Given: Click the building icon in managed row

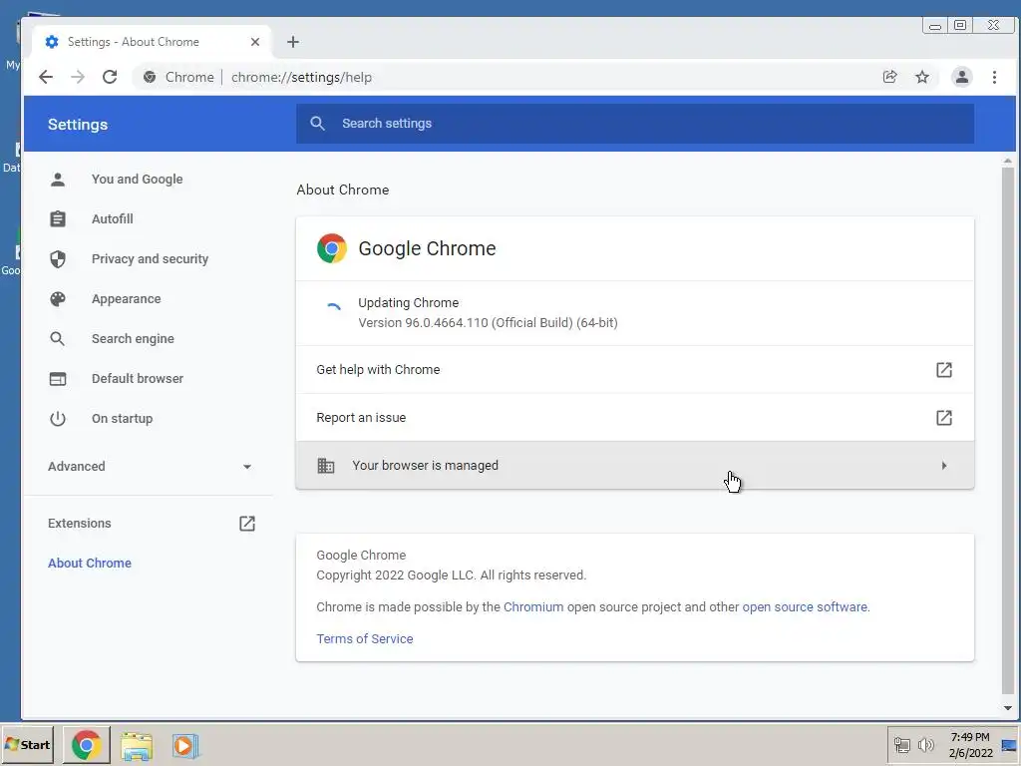Looking at the screenshot, I should click(x=326, y=465).
